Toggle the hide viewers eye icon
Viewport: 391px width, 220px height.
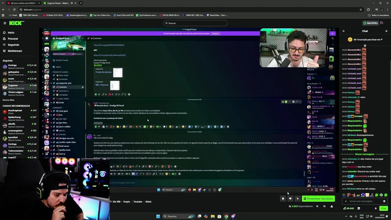(x=324, y=206)
